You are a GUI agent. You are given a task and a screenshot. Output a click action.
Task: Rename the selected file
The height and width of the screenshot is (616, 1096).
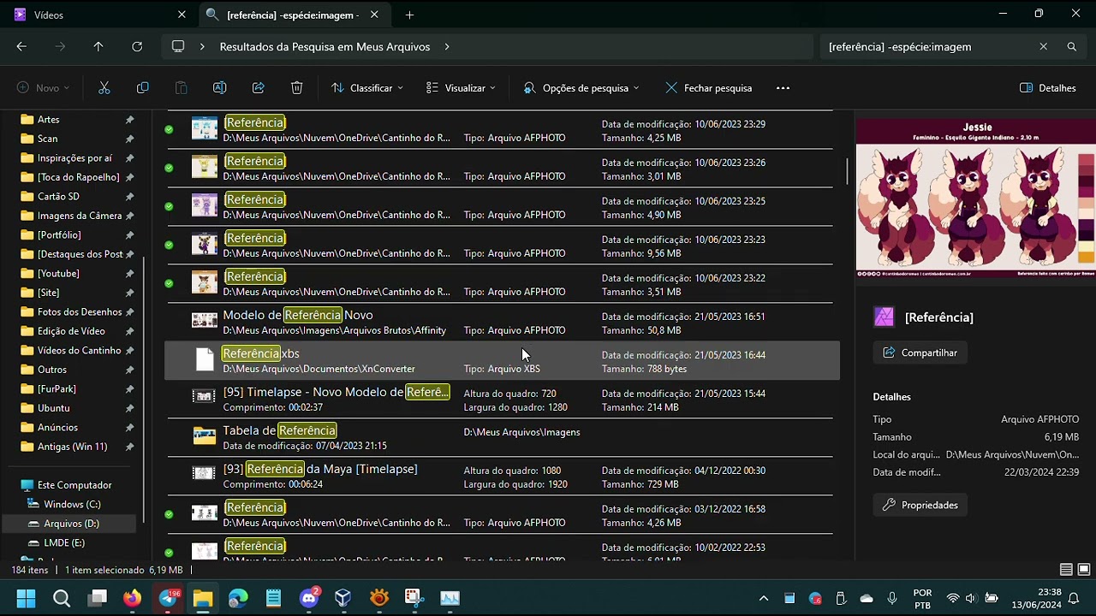coord(220,88)
